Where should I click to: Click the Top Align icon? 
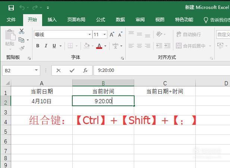coord(131,33)
